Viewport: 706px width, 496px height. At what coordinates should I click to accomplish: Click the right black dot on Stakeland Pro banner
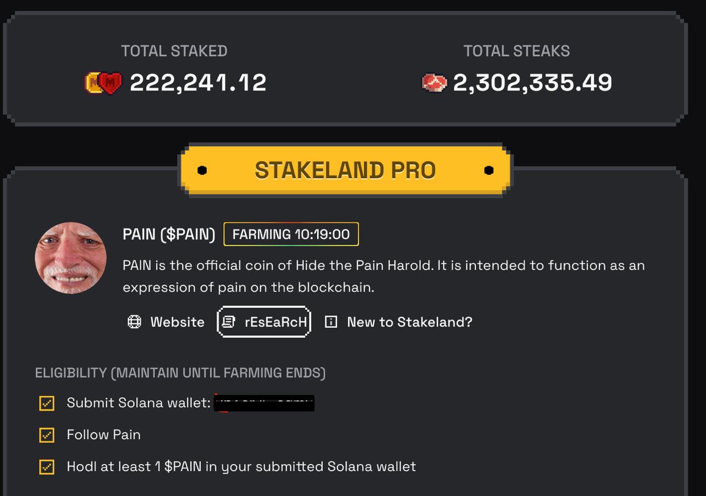[489, 170]
